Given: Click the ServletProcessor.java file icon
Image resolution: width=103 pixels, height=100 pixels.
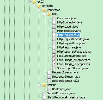Looking at the screenshot, I should point(44,93).
